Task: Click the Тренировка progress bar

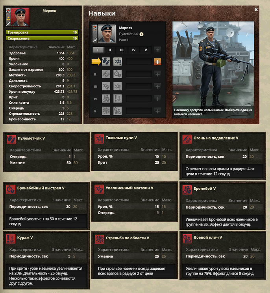Action: [x=42, y=32]
